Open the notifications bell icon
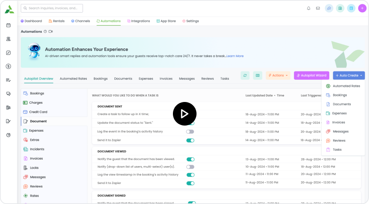 (x=308, y=8)
